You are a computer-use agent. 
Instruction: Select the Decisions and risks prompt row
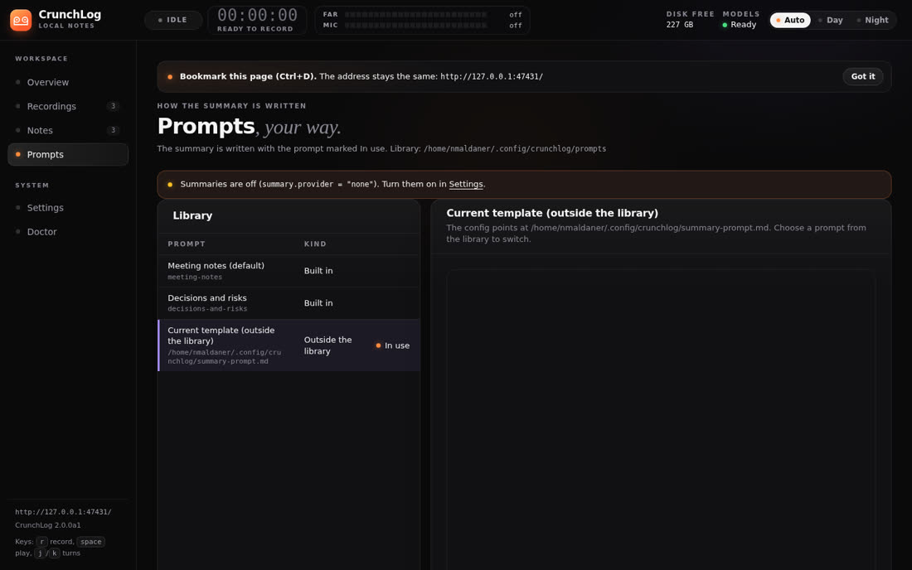pos(289,303)
